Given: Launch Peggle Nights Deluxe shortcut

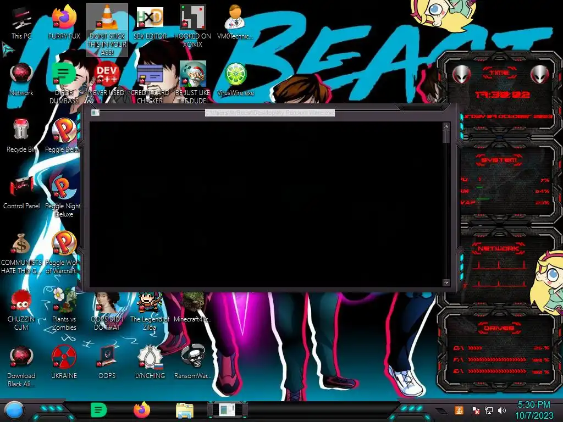Looking at the screenshot, I should click(63, 196).
